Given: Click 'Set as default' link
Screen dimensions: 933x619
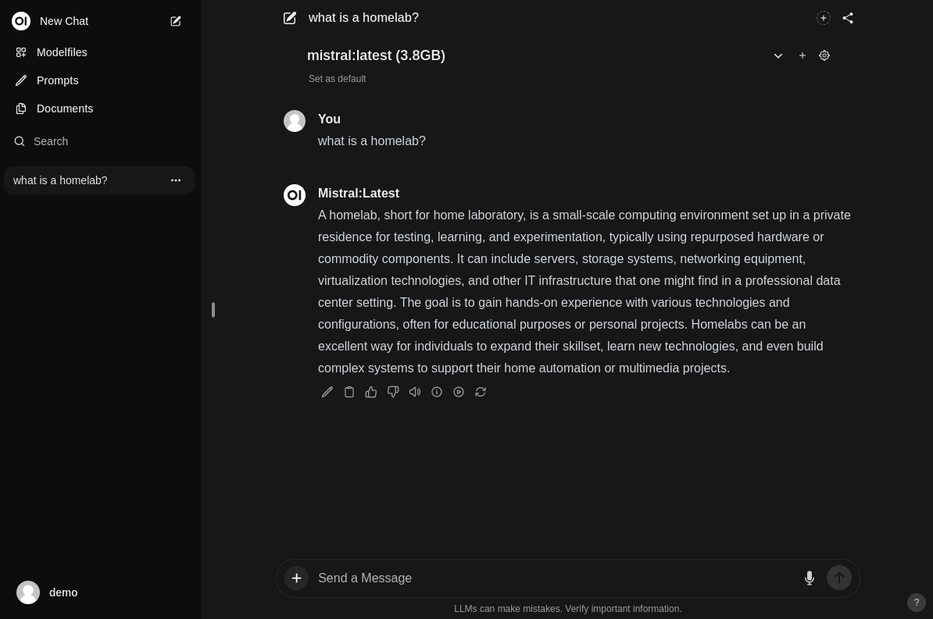Looking at the screenshot, I should [x=337, y=79].
